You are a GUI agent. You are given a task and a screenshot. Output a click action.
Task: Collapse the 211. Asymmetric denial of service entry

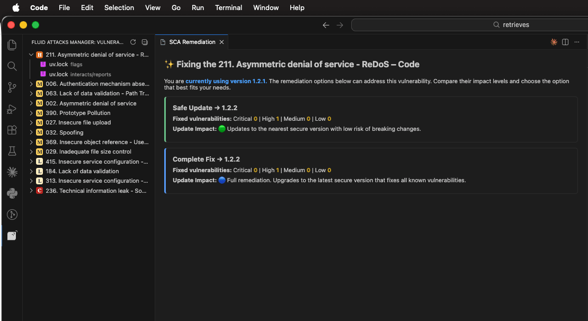pos(31,54)
